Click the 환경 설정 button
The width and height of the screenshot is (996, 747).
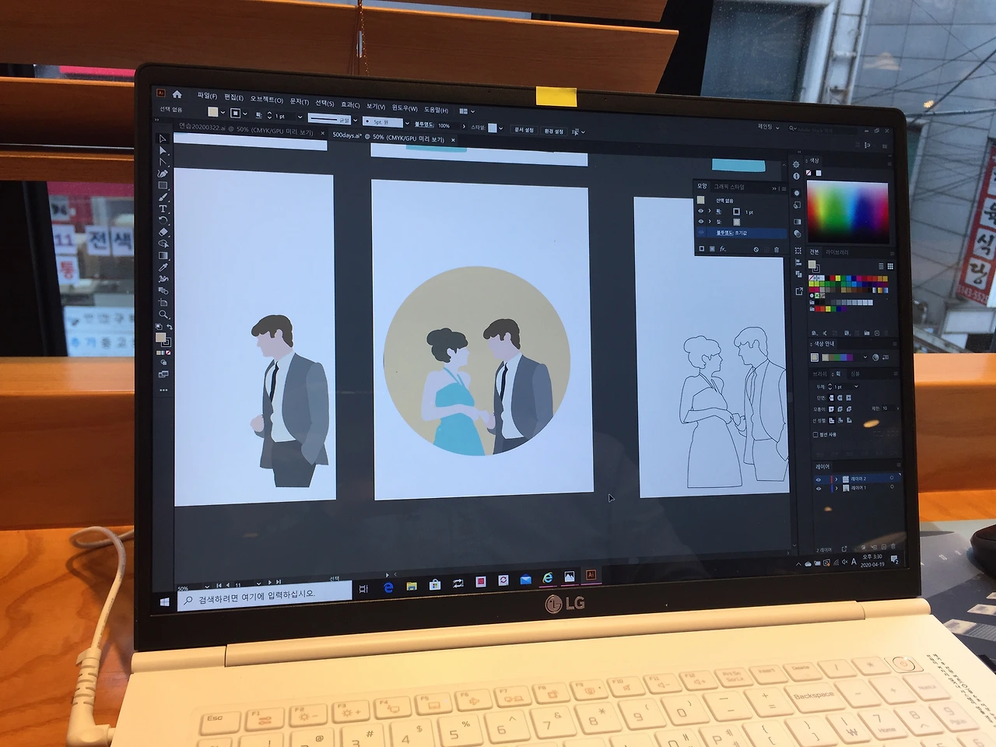553,132
